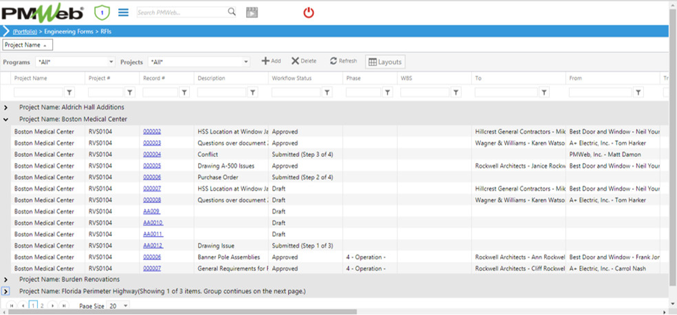Open the shield notifications icon
This screenshot has height=315, width=677.
point(102,13)
